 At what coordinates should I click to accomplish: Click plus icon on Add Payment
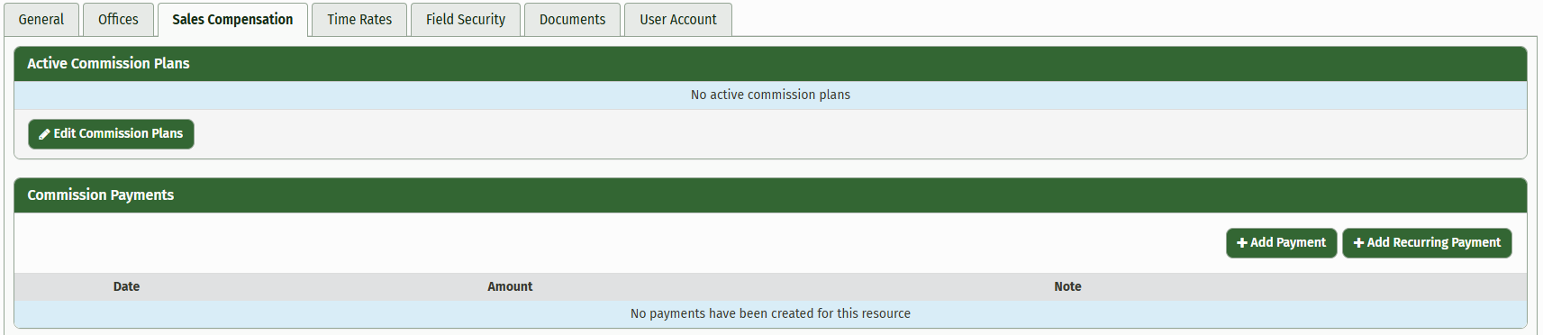(x=1242, y=243)
